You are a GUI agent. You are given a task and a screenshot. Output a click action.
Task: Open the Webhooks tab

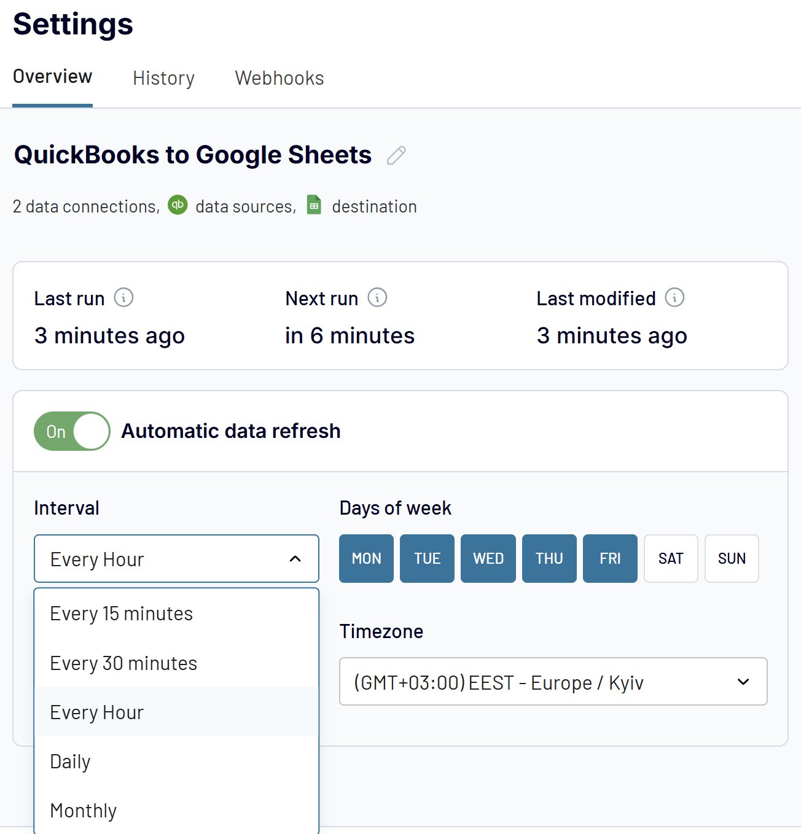click(x=279, y=78)
